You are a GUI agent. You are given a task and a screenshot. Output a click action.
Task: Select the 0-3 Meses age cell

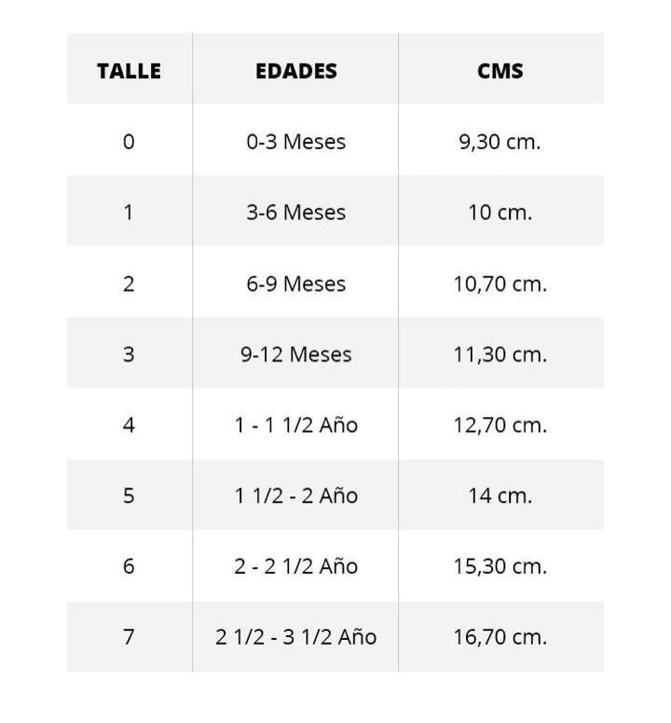[295, 142]
